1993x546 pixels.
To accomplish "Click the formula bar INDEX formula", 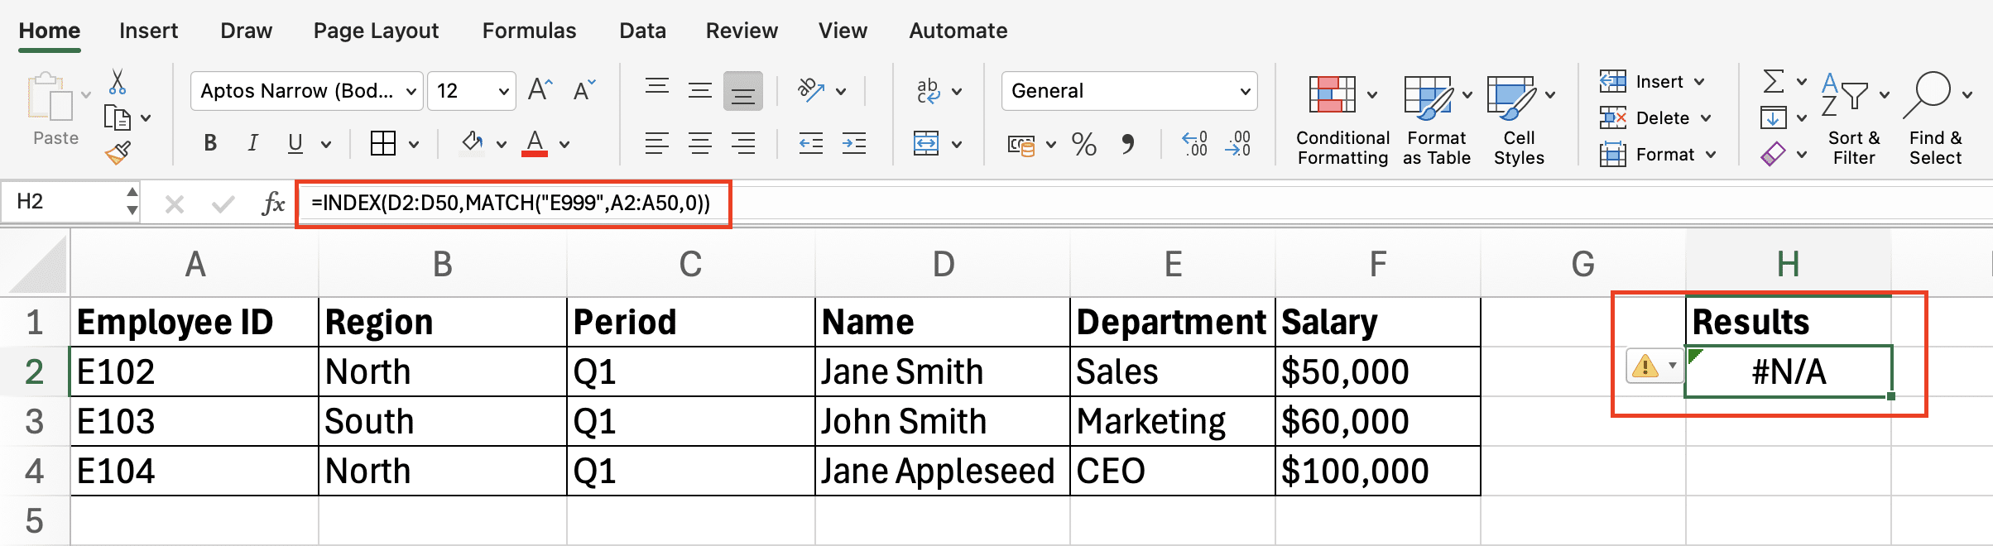I will click(x=511, y=203).
